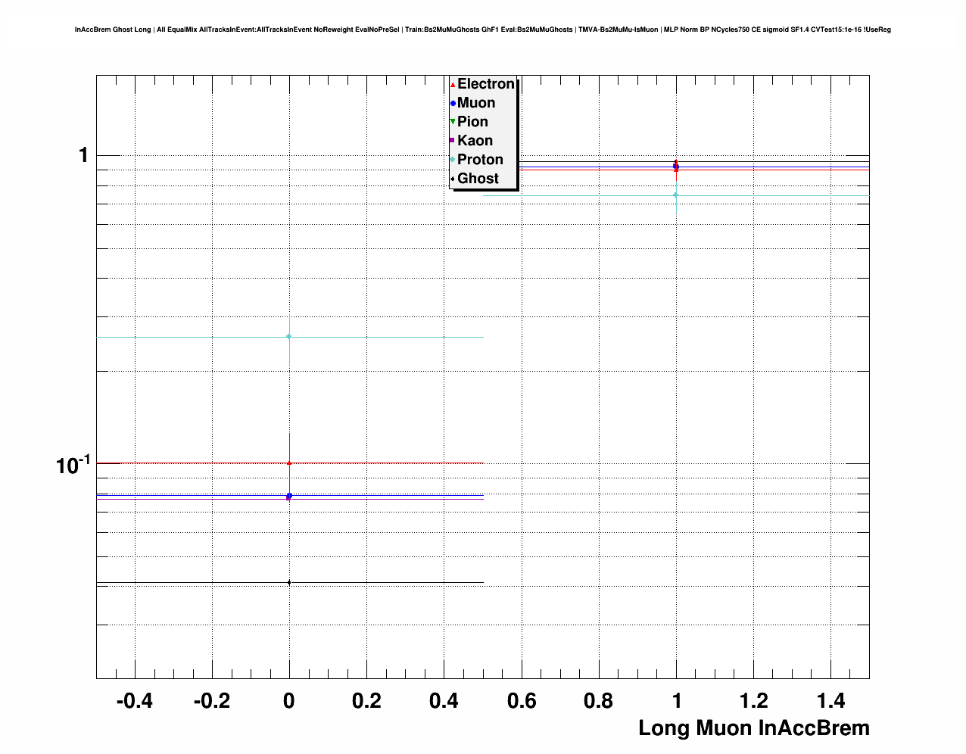The image size is (966, 754).
Task: Click the x-axis tick label '0.8'
Action: [x=599, y=701]
